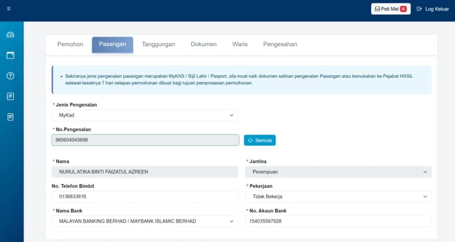Open the Pengesahan tab
This screenshot has width=455, height=242.
click(280, 44)
